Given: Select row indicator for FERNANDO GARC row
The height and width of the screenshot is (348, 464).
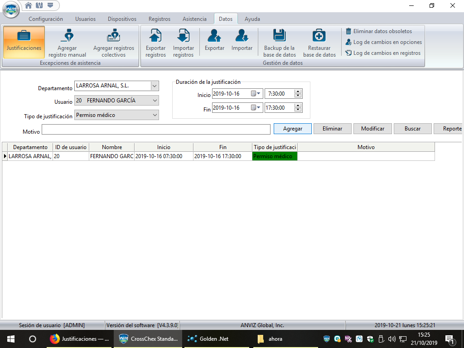Looking at the screenshot, I should coord(5,156).
